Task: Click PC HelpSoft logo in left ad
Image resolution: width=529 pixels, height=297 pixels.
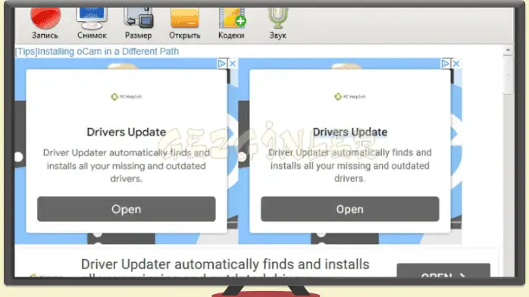Action: [x=126, y=97]
